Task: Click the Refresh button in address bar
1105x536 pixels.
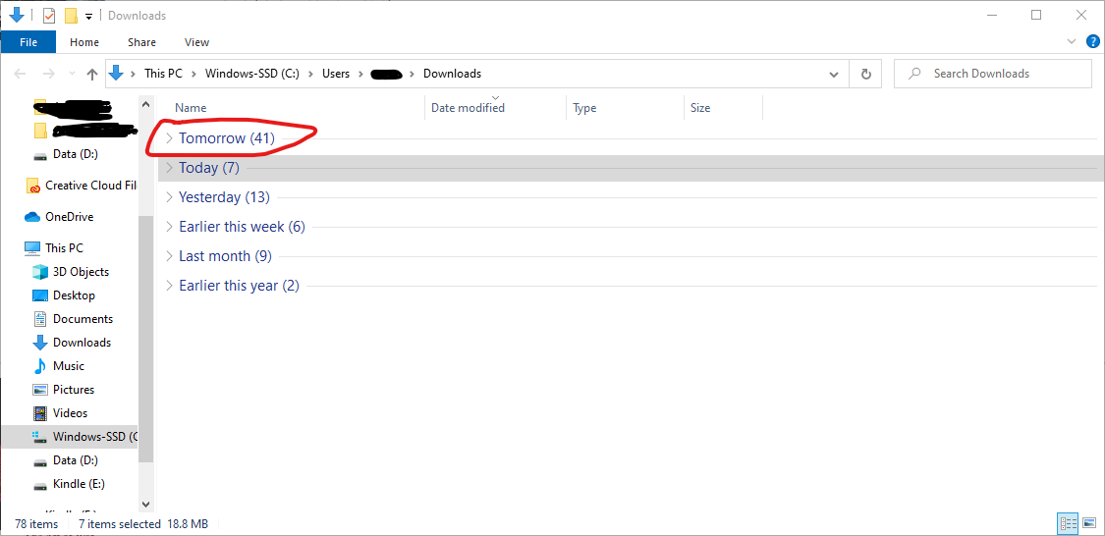Action: [865, 74]
